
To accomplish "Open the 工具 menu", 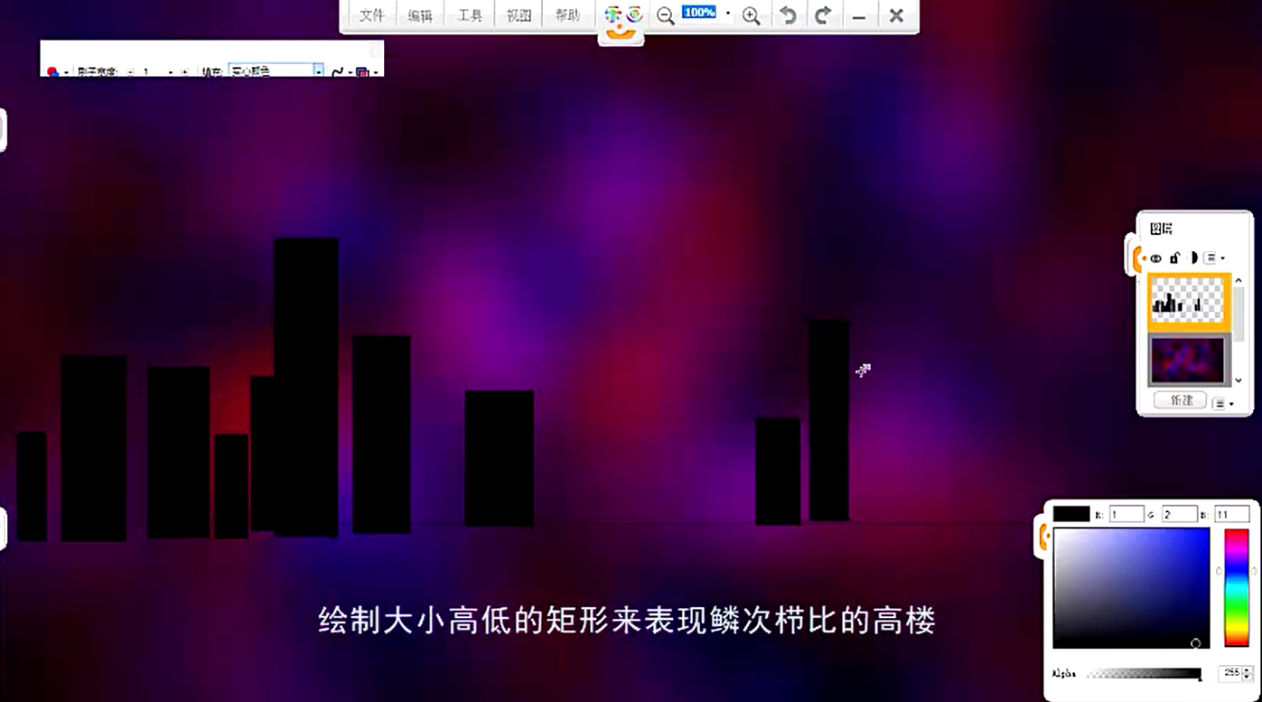I will point(470,16).
